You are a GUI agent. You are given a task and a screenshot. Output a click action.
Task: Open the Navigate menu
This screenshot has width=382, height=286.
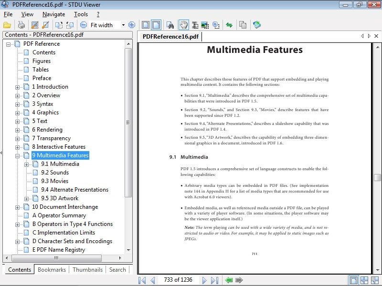click(53, 14)
